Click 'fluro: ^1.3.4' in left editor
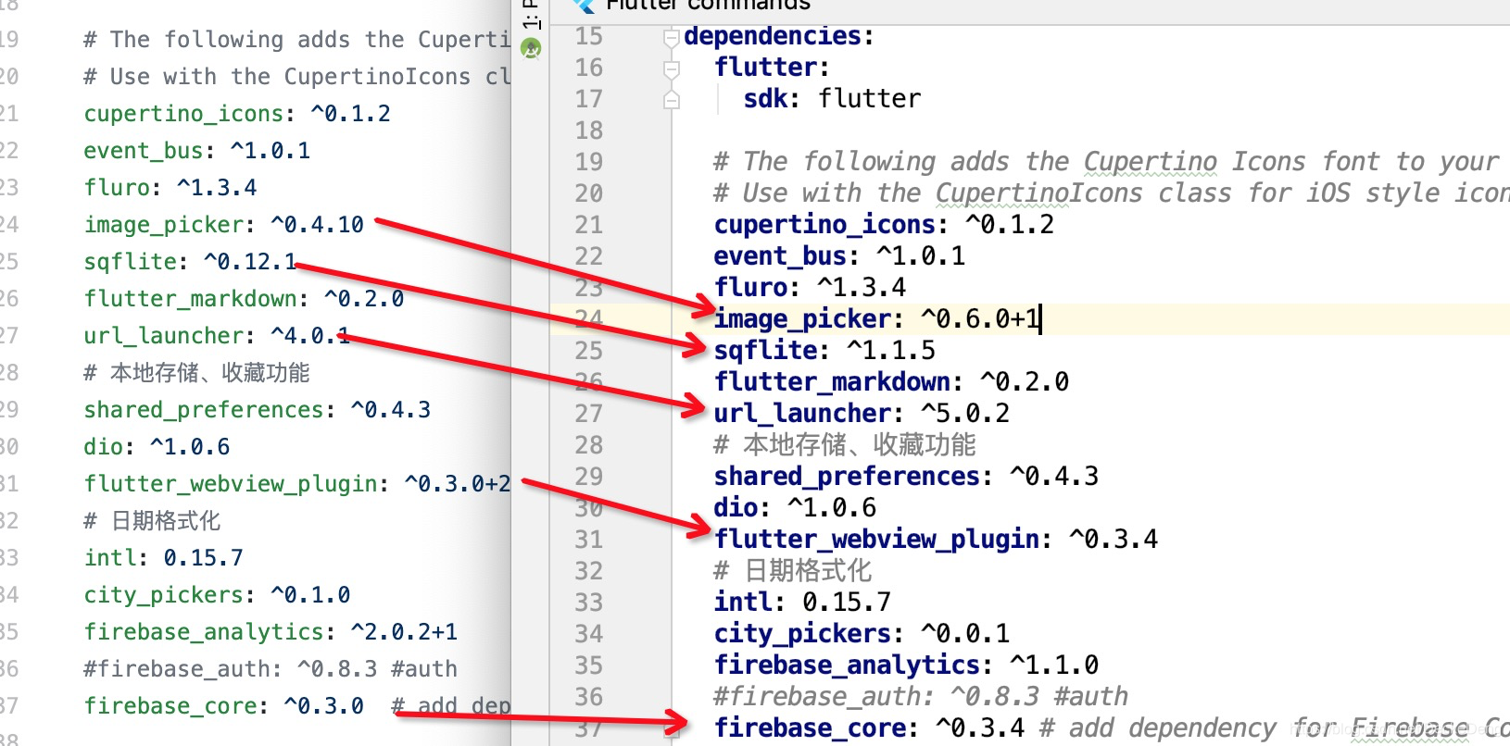 170,188
